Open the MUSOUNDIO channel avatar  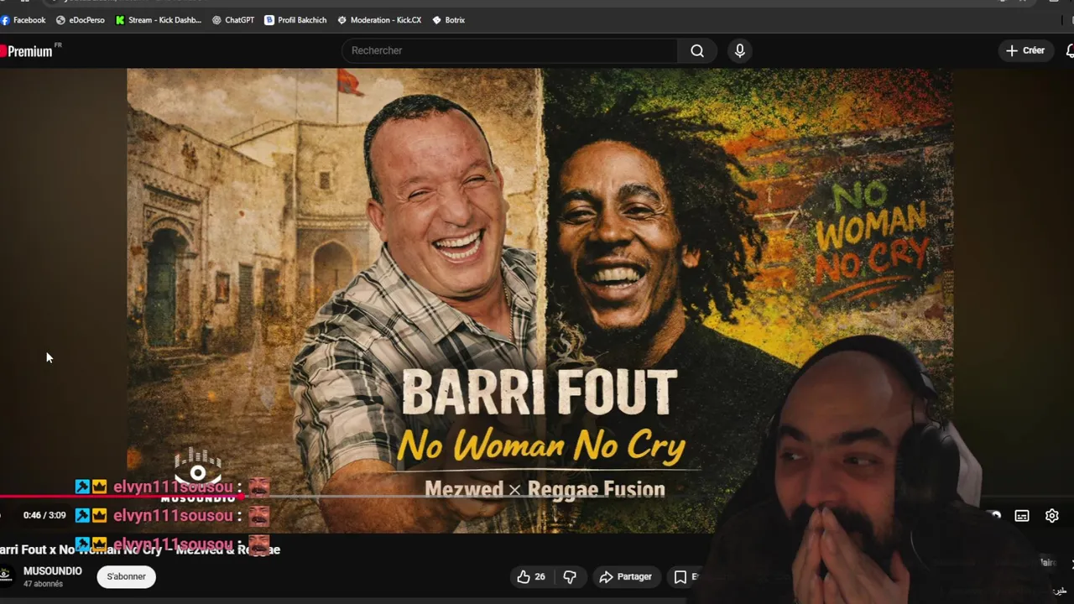(x=7, y=575)
